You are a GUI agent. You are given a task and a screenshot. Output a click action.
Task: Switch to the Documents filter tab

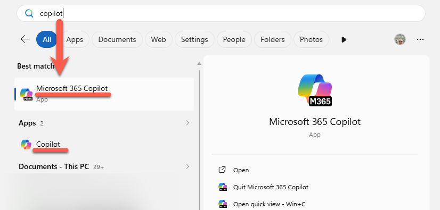click(117, 39)
